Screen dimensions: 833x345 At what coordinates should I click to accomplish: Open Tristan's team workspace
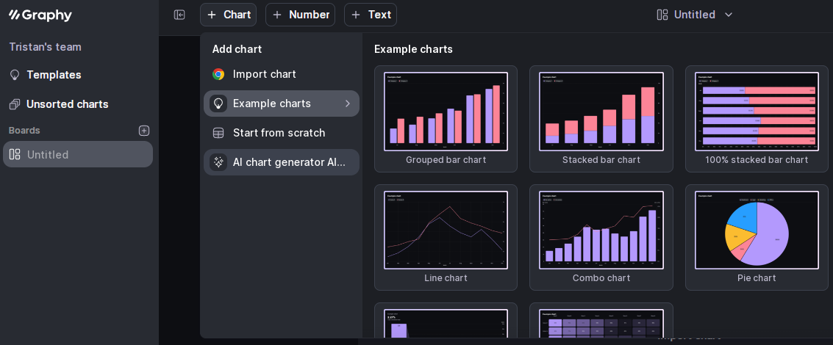pyautogui.click(x=45, y=47)
